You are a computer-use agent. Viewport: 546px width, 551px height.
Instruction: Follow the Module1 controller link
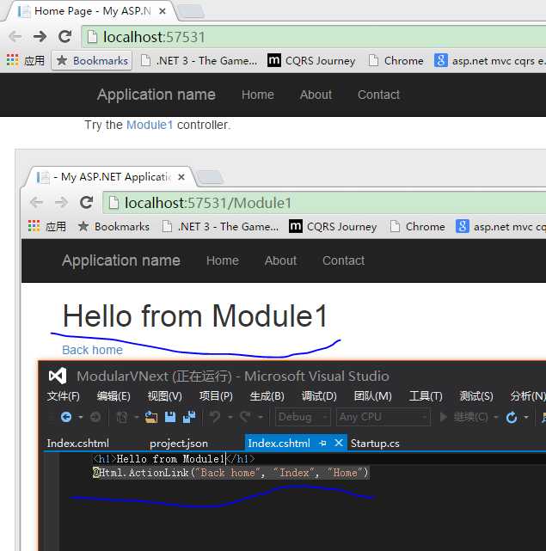[150, 125]
